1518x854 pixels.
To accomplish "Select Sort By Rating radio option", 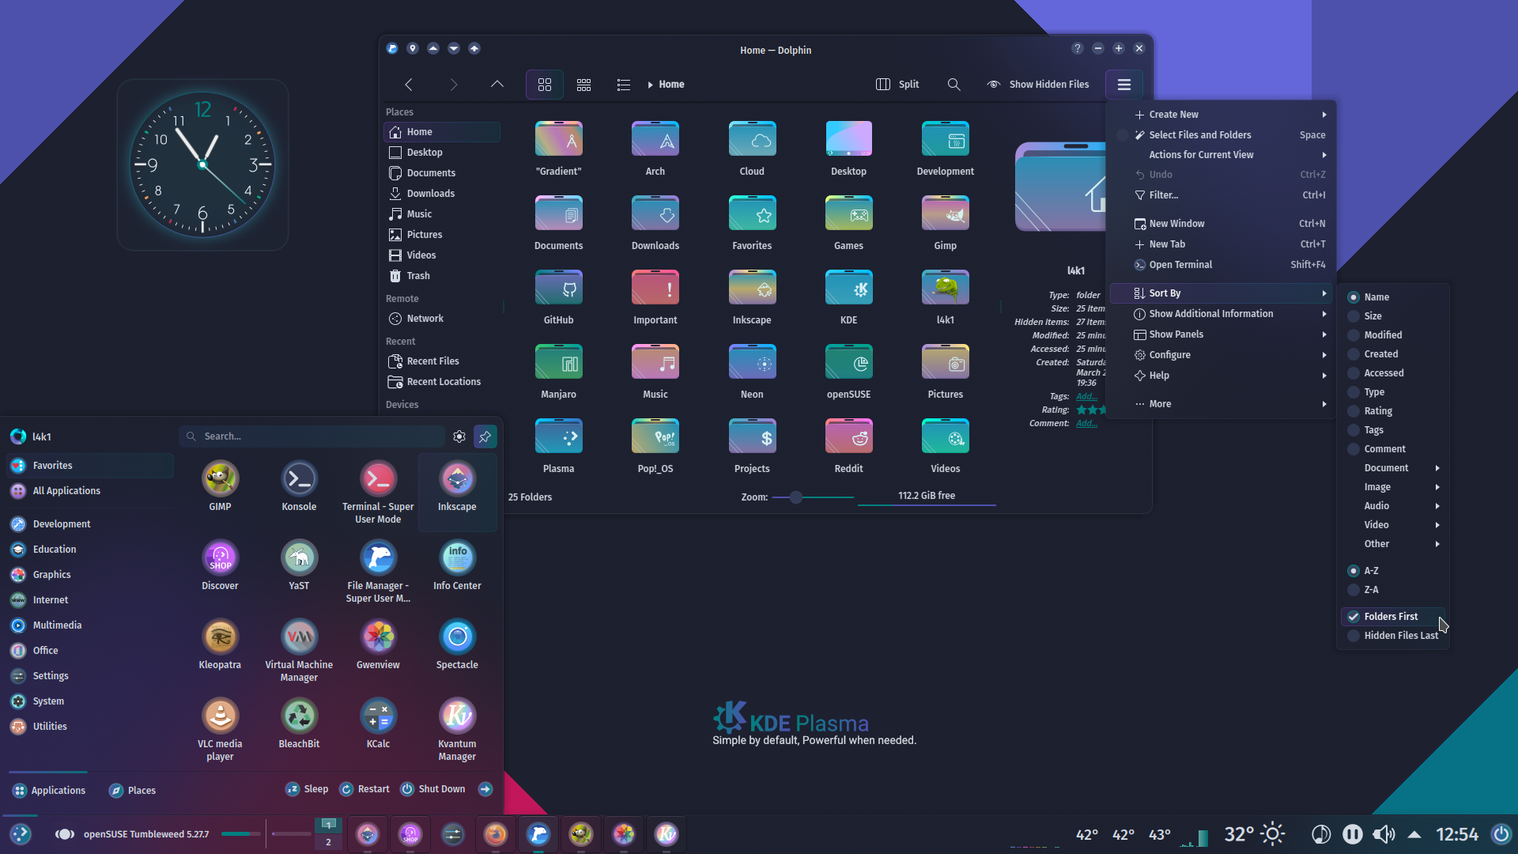I will point(1369,411).
